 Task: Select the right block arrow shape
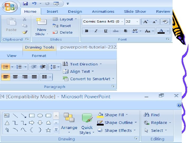32,123
